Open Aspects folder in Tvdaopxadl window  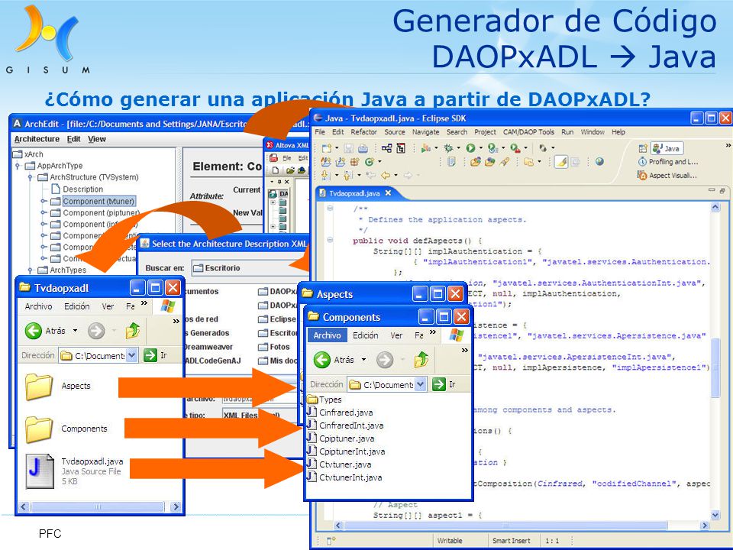[x=39, y=386]
